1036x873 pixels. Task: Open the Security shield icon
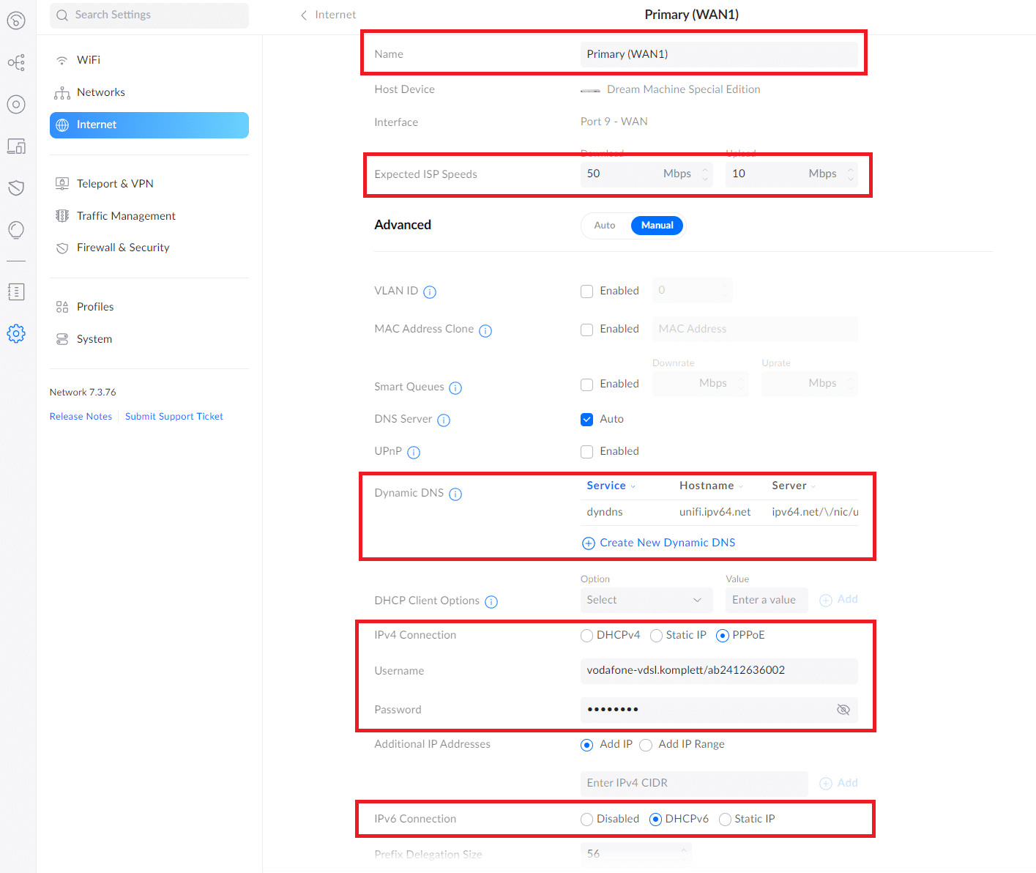[x=16, y=187]
